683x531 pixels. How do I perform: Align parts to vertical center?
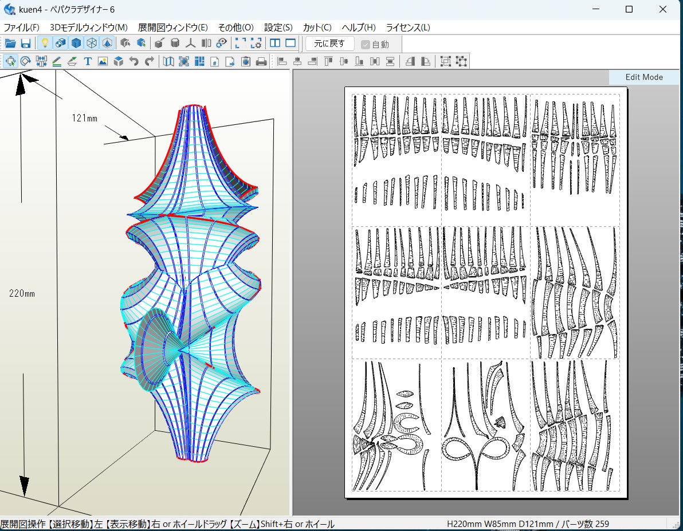[x=344, y=61]
